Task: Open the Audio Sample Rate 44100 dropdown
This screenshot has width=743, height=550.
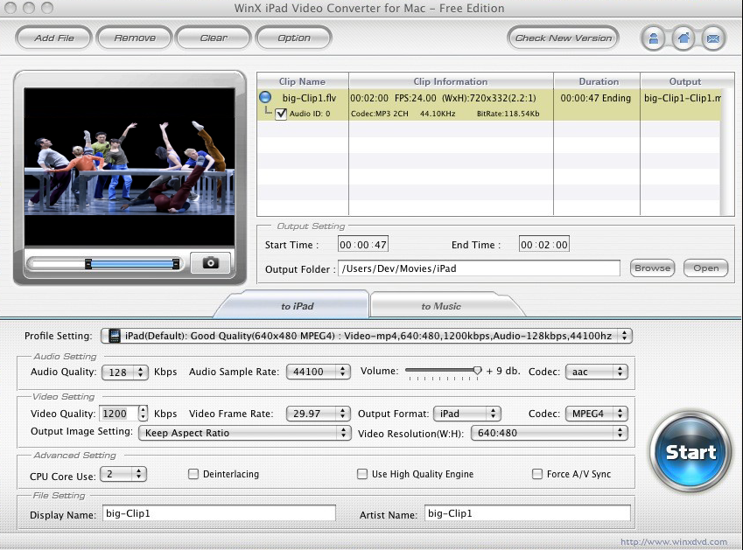Action: pyautogui.click(x=319, y=372)
